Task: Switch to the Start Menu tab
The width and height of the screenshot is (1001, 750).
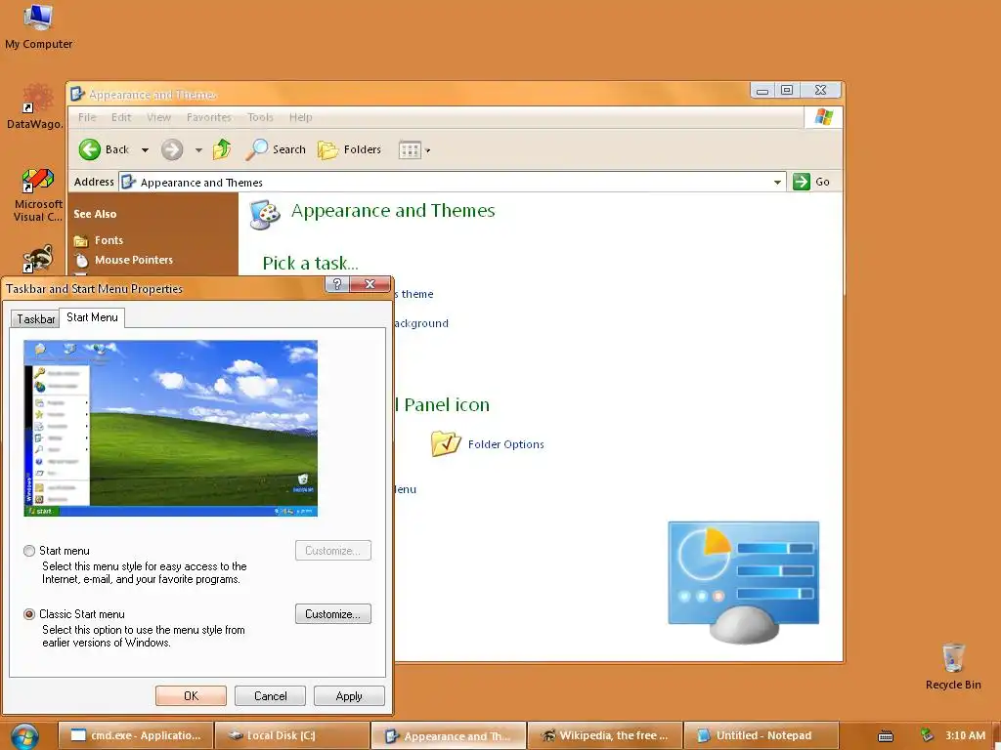Action: [92, 317]
